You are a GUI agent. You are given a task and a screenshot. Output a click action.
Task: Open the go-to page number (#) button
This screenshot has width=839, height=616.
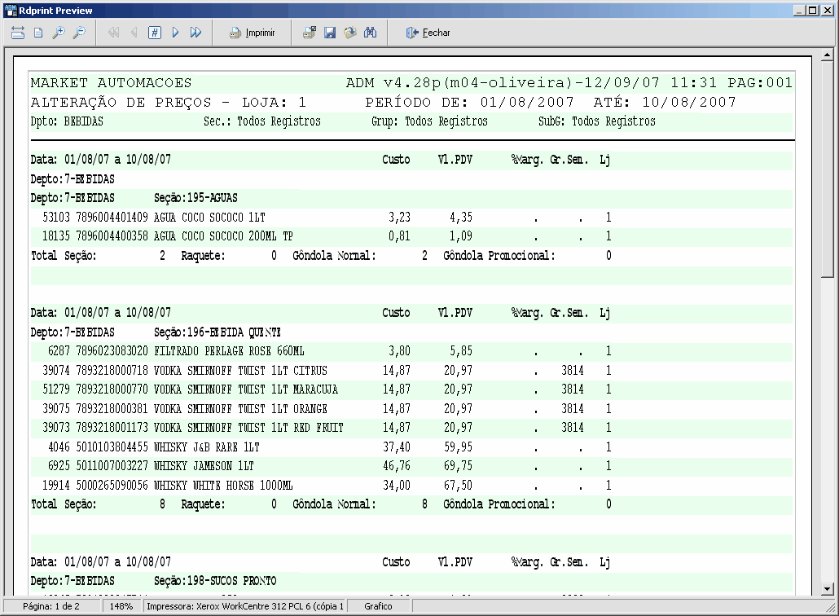[155, 33]
